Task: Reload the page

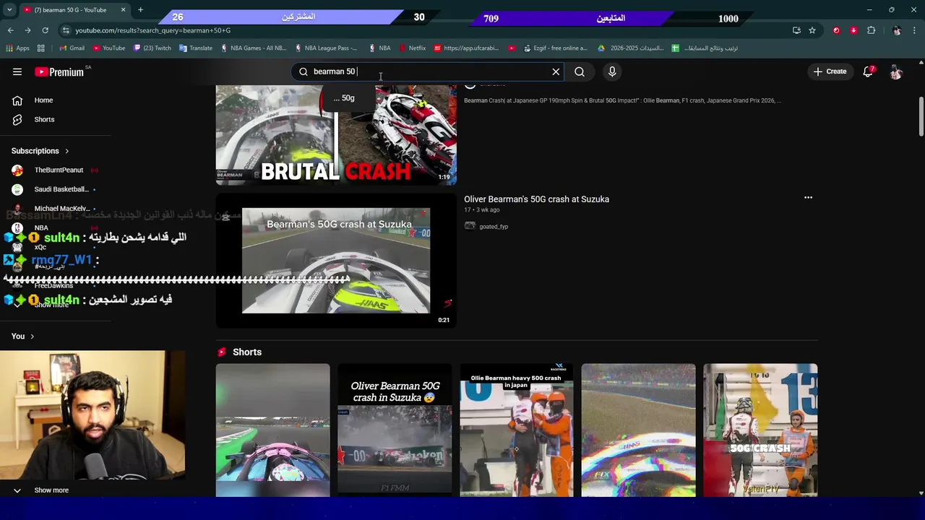Action: (45, 30)
